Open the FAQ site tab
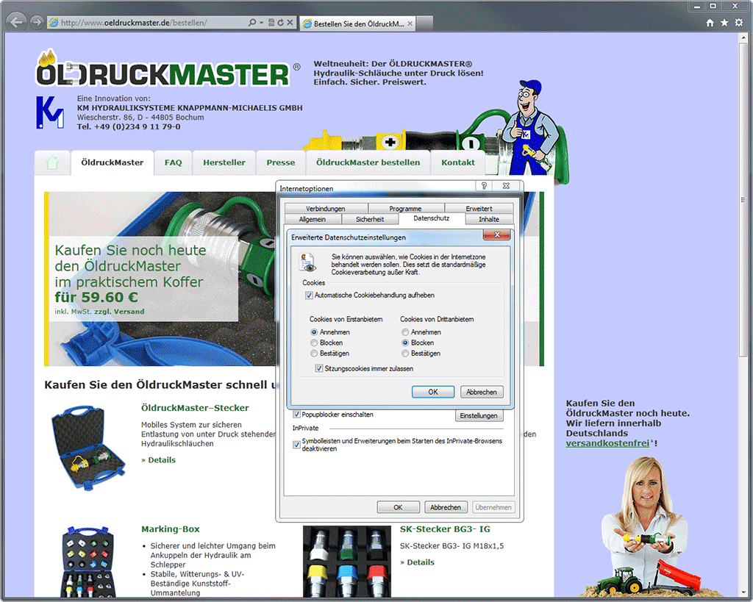753x602 pixels. click(174, 162)
